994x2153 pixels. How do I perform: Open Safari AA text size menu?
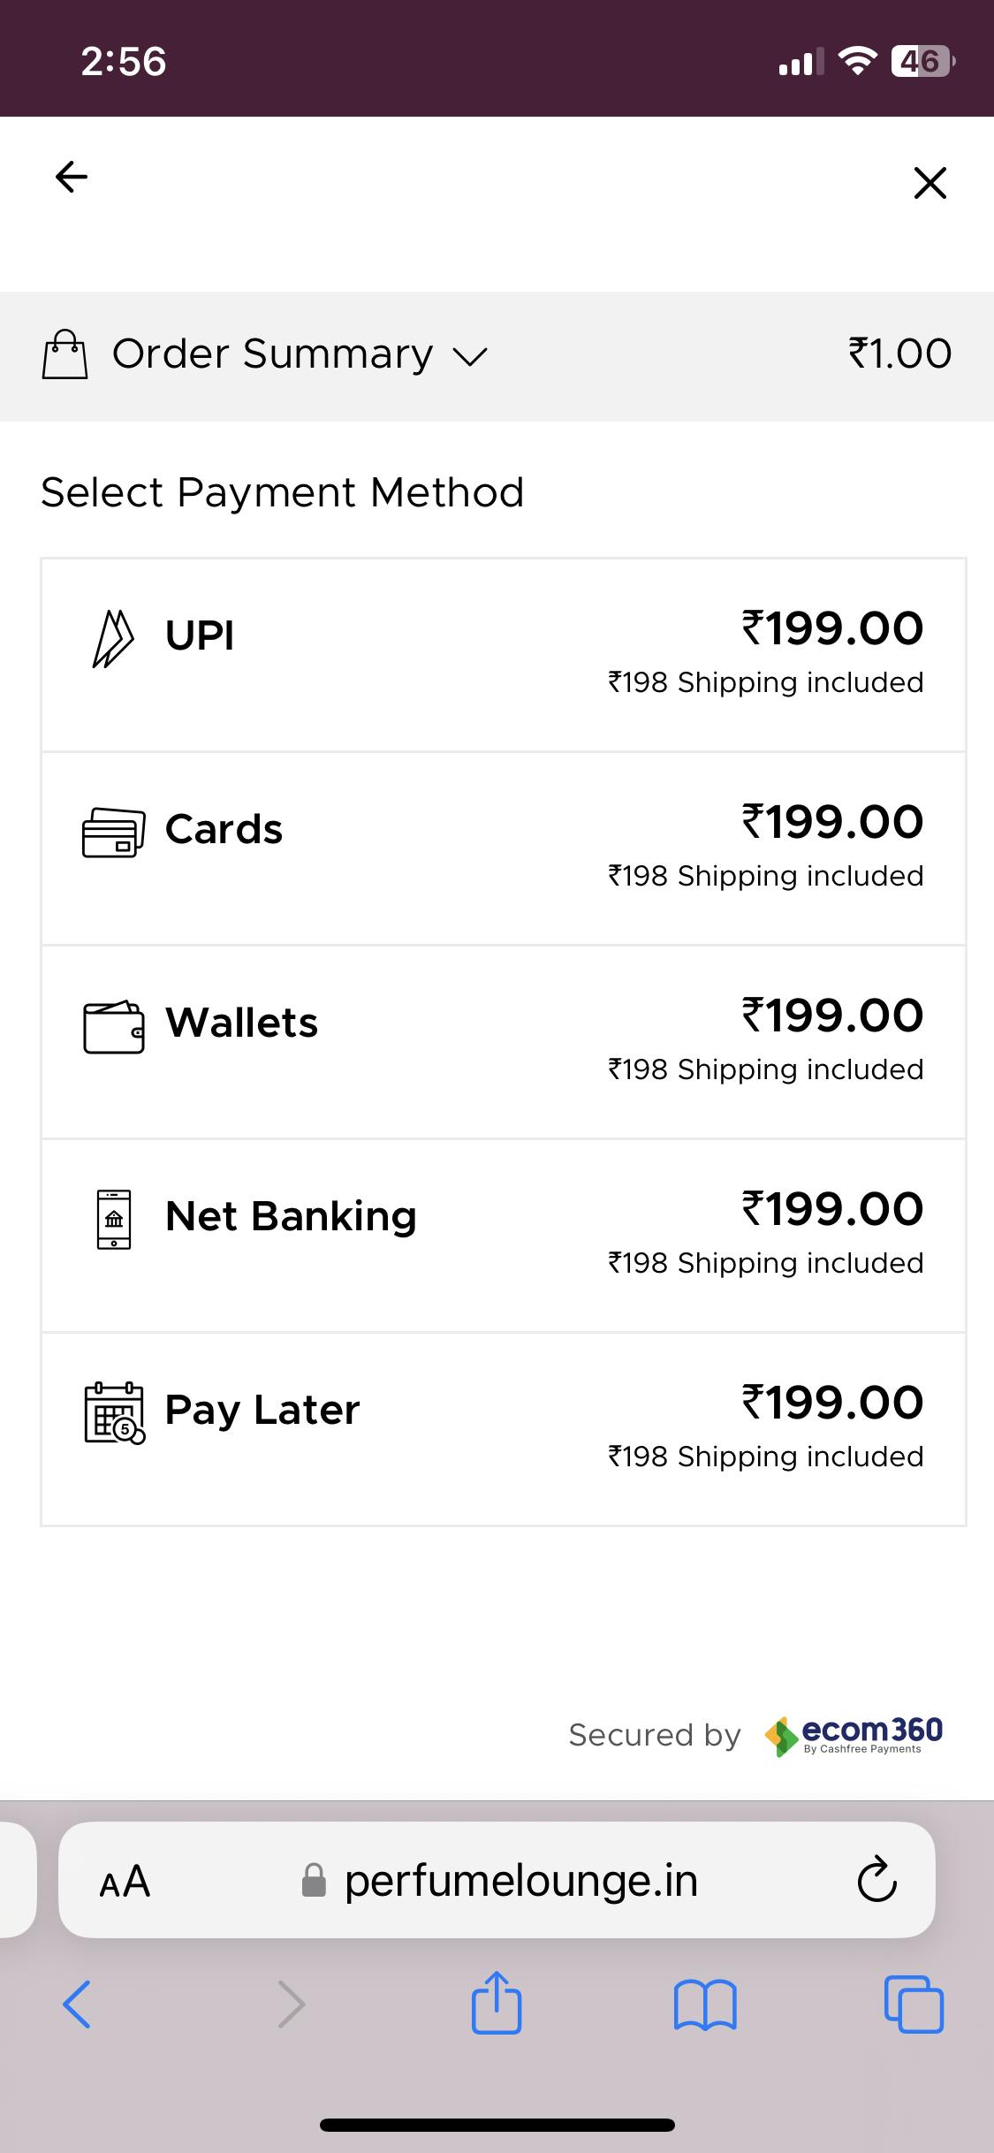point(125,1882)
